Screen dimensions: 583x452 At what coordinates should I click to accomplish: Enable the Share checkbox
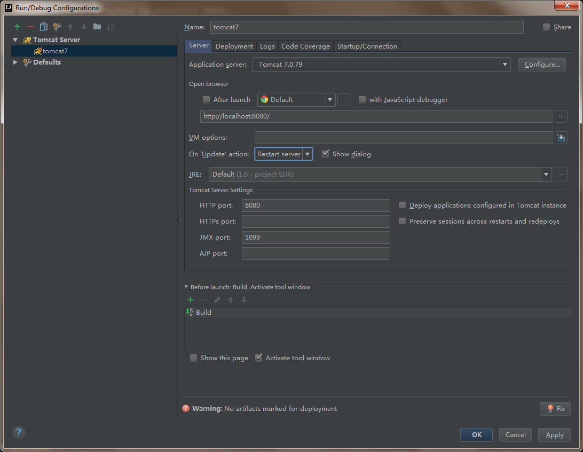tap(546, 27)
